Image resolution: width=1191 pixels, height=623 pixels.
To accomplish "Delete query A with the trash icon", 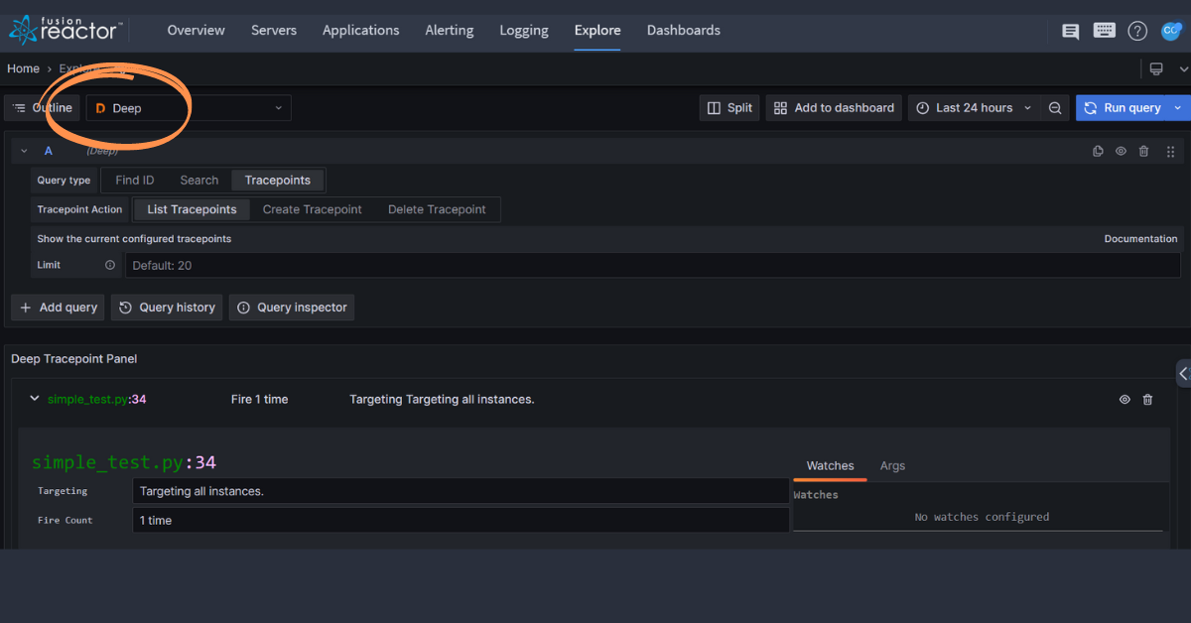I will click(1143, 151).
